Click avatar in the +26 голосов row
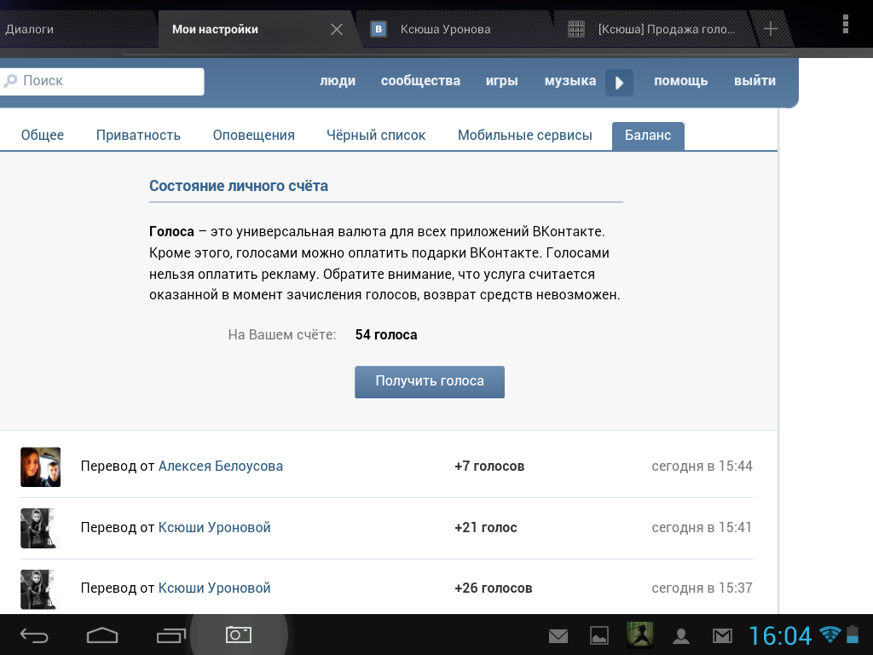This screenshot has height=655, width=873. coord(40,589)
